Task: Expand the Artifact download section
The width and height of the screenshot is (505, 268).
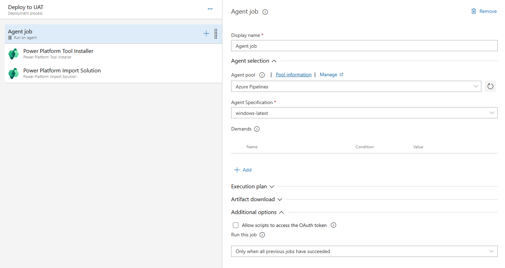Action: (x=256, y=199)
